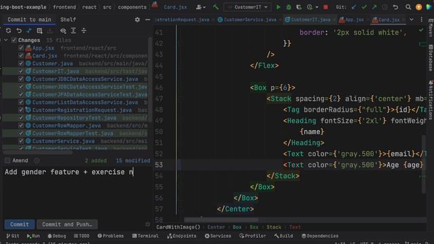The image size is (434, 244).
Task: Open the Database side tool window
Action: [431, 58]
